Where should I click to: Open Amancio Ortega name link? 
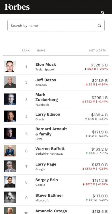click(51, 211)
